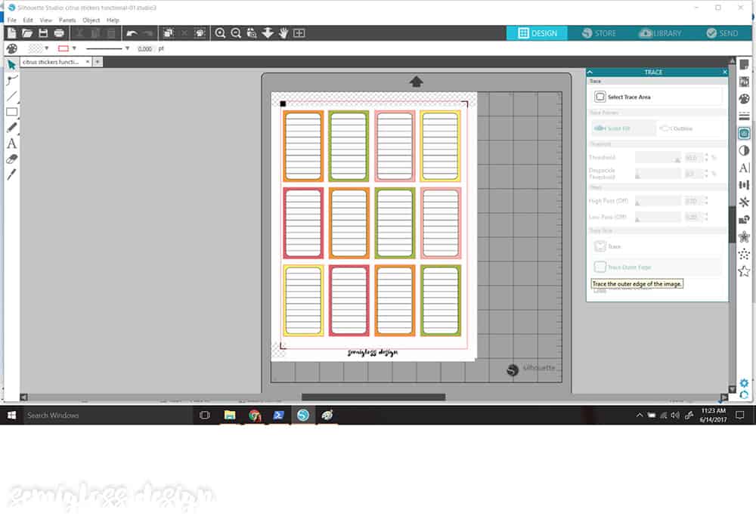Switch to the STORE tab

click(x=598, y=33)
